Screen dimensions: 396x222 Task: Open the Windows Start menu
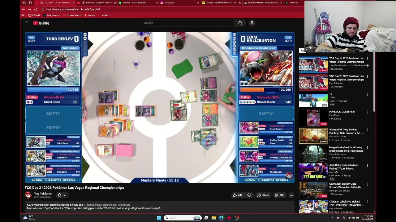[159, 218]
